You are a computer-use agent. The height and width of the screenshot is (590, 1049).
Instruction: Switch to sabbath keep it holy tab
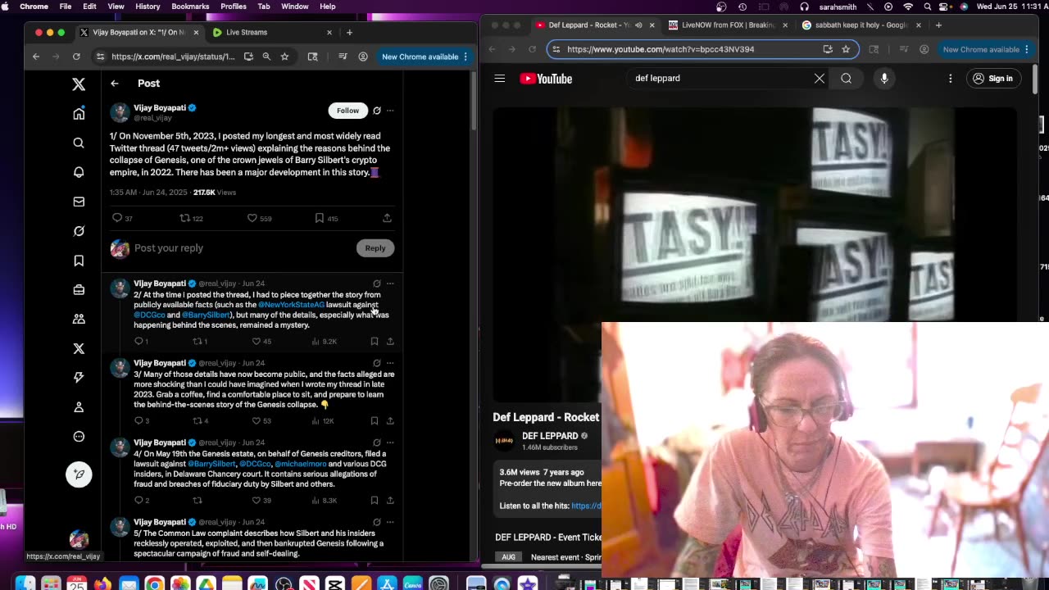861,25
